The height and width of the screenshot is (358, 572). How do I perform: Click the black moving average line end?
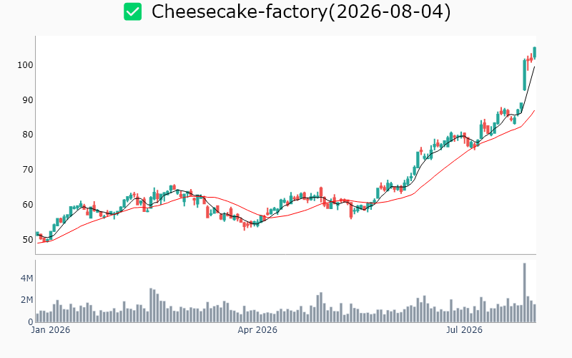coord(534,67)
